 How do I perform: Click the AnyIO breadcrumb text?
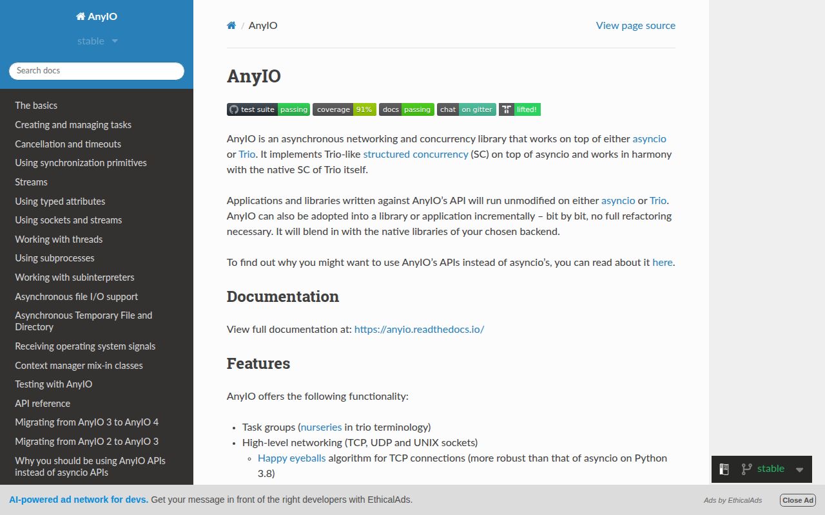tap(263, 26)
